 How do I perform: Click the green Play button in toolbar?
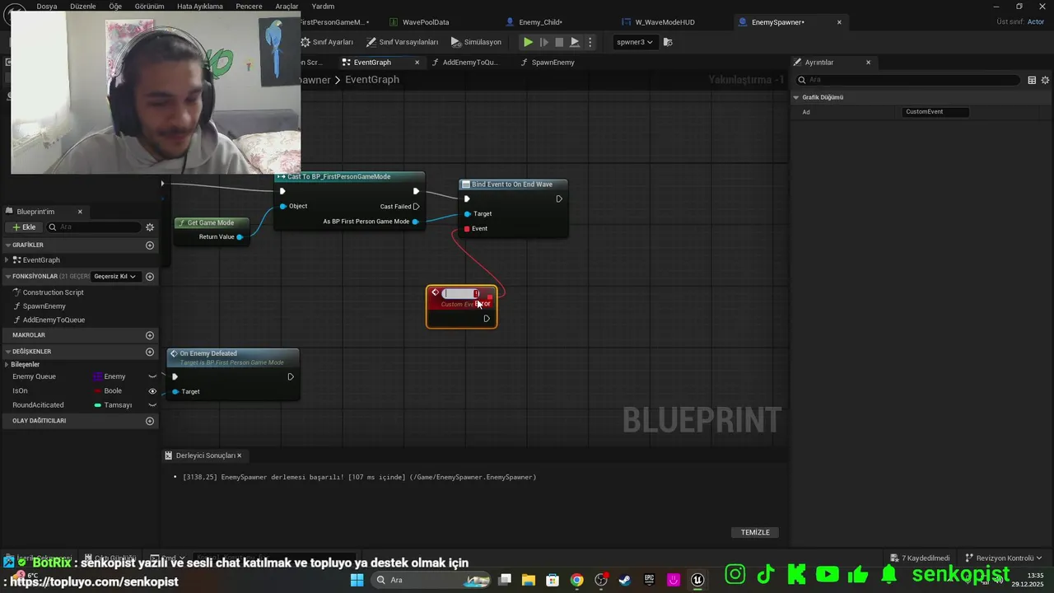[528, 42]
